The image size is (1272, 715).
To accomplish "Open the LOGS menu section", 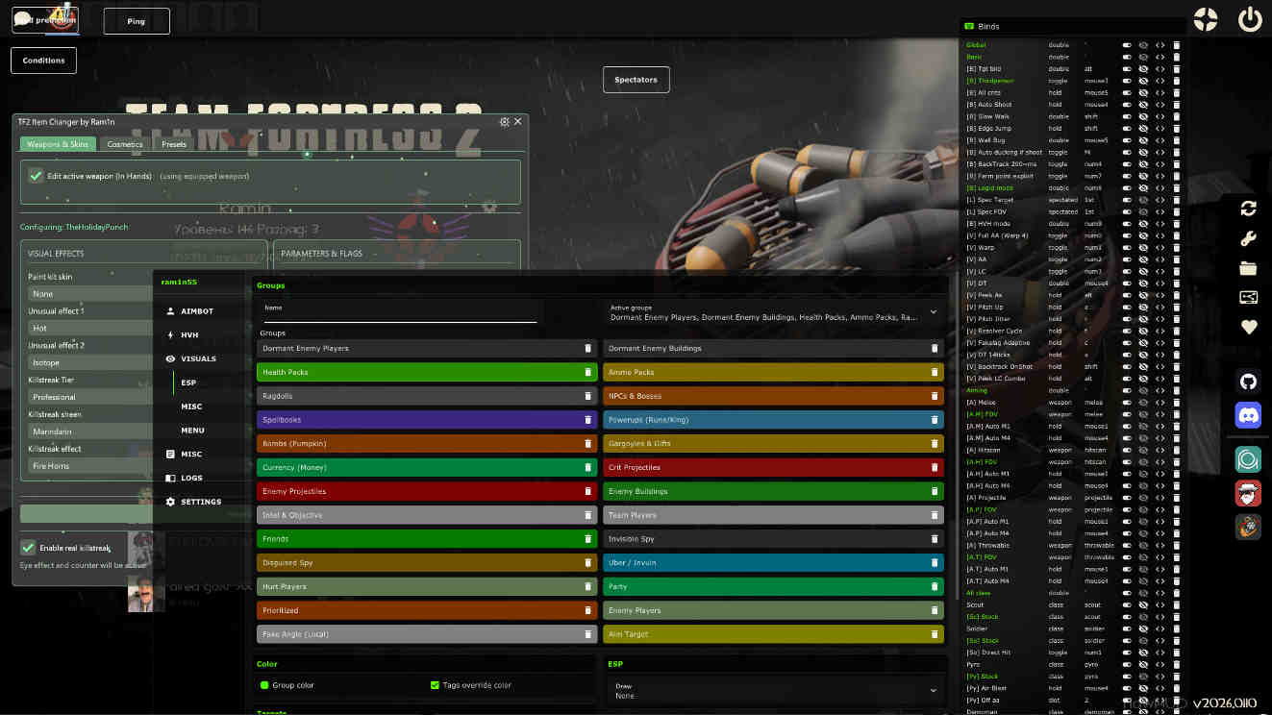I will [x=190, y=478].
